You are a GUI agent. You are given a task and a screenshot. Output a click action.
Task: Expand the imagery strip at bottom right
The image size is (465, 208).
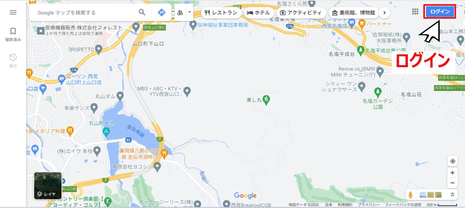pyautogui.click(x=453, y=195)
